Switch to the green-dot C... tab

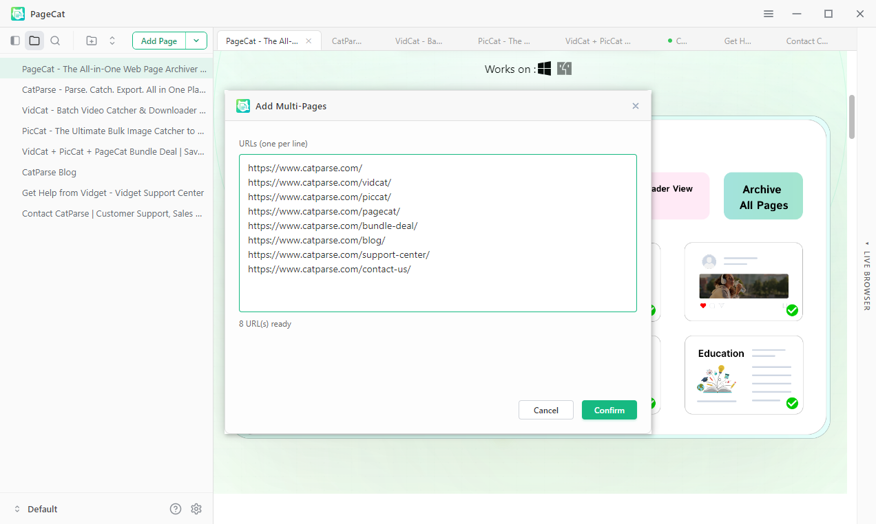tap(678, 41)
